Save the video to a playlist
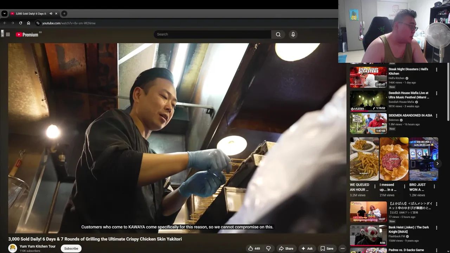450x253 pixels. click(327, 248)
